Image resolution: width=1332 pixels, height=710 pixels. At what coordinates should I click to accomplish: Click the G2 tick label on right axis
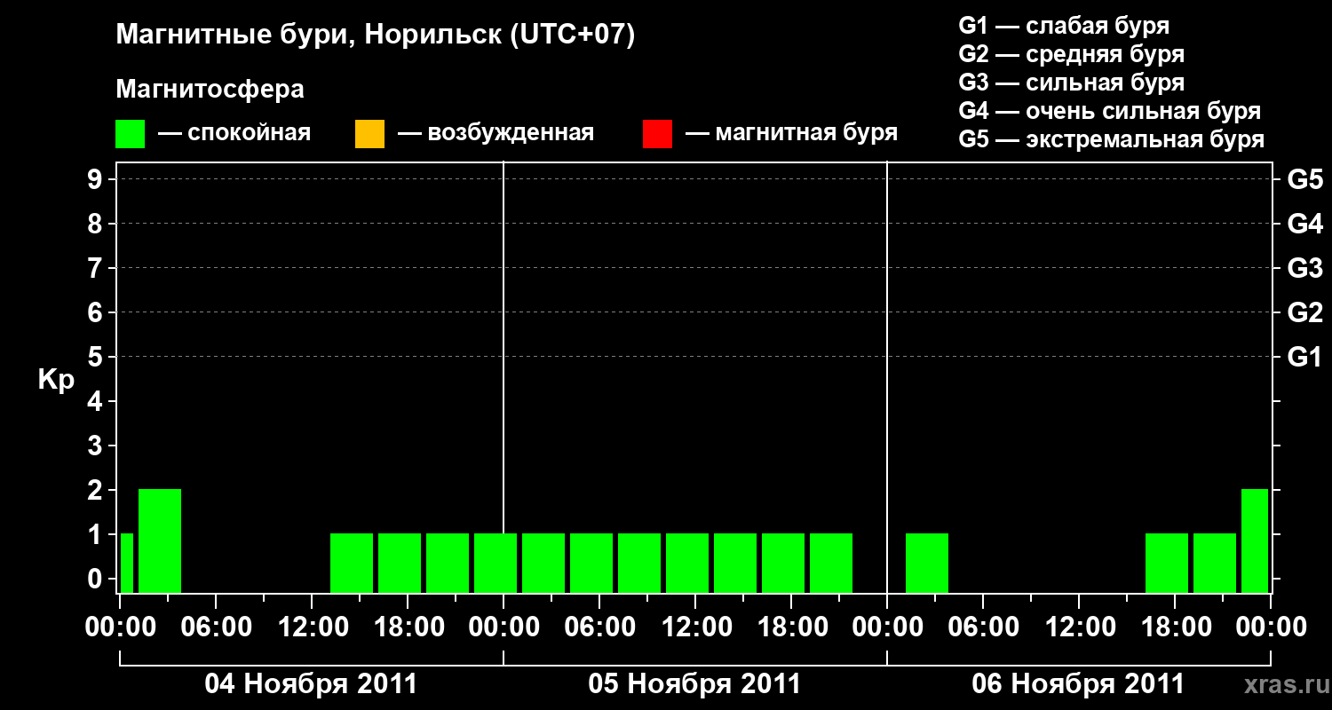click(x=1305, y=313)
